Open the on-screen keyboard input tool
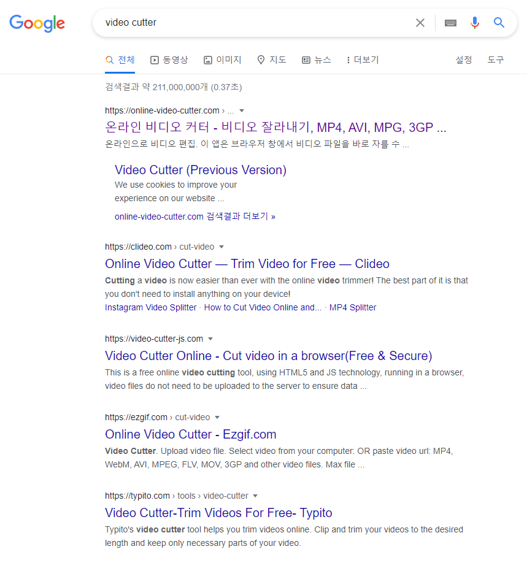The height and width of the screenshot is (568, 527). 450,23
